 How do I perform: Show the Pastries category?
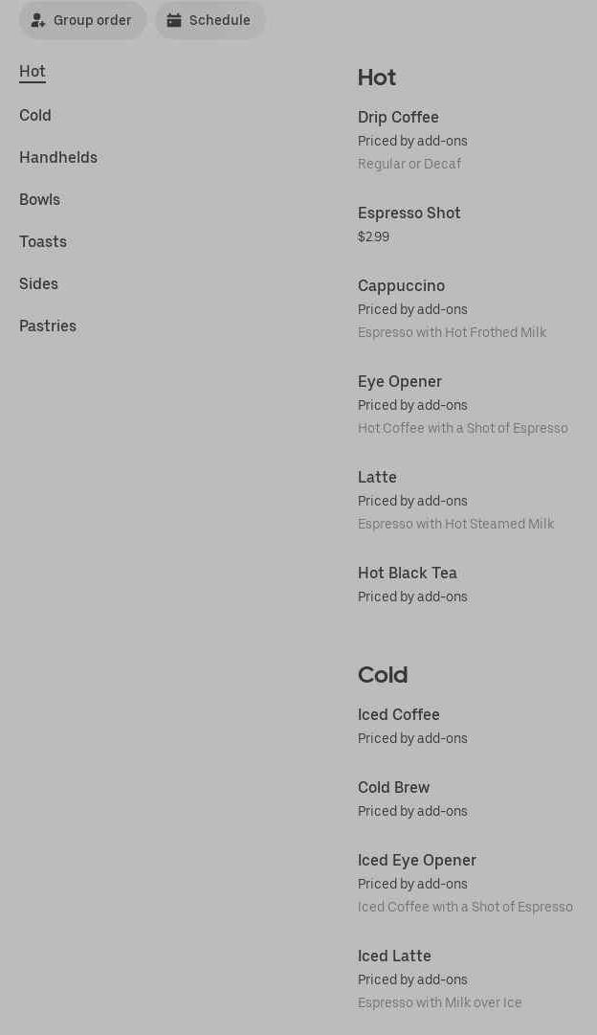[48, 326]
